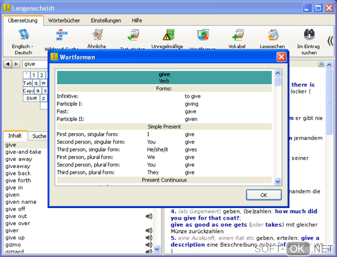The image size is (337, 257).
Task: Open the Übersetzung tab
Action: 23,20
